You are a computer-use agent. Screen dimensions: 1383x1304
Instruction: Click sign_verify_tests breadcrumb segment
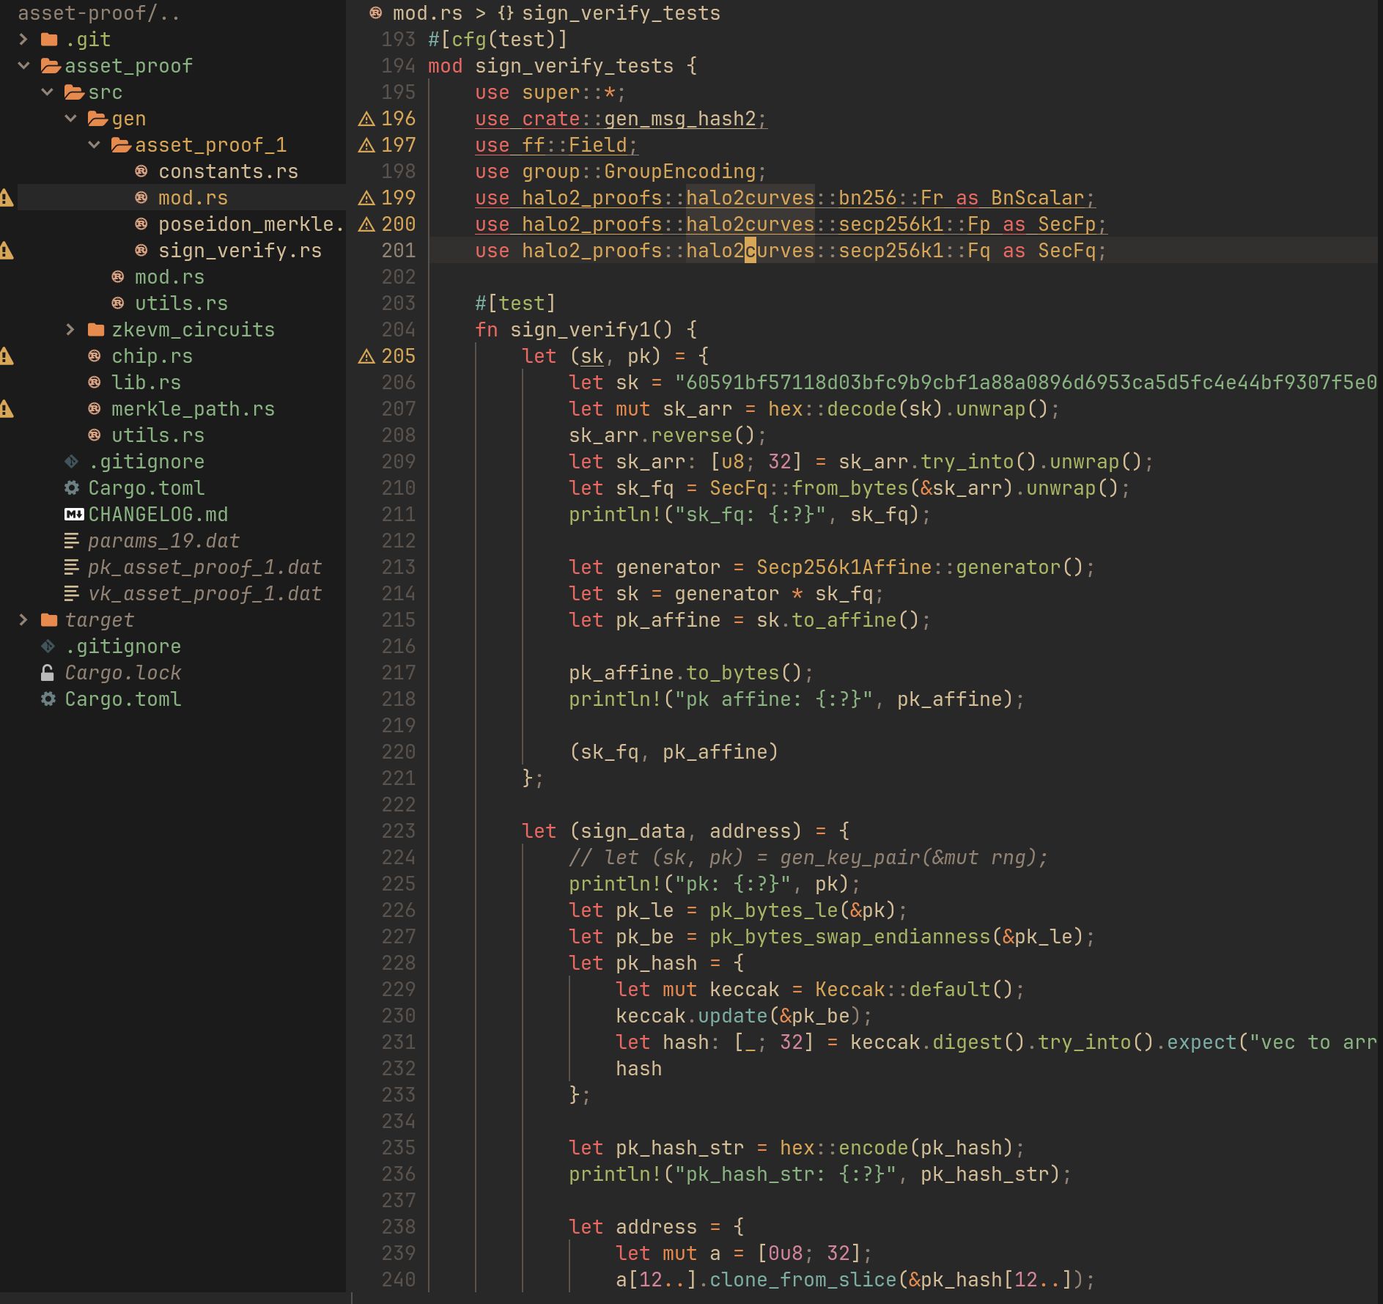(621, 13)
